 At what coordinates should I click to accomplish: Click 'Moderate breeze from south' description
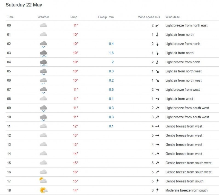click(186, 190)
